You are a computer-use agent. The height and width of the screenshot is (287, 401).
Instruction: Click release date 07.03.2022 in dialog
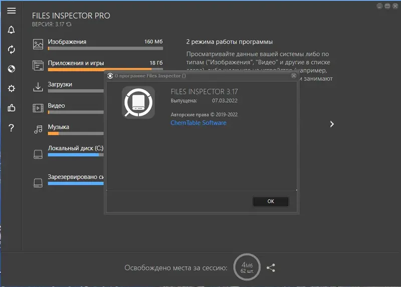tap(225, 101)
